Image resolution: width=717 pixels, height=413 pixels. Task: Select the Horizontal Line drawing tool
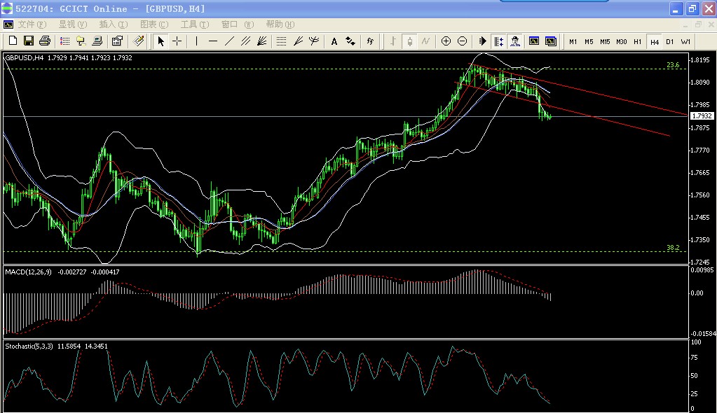pyautogui.click(x=212, y=41)
